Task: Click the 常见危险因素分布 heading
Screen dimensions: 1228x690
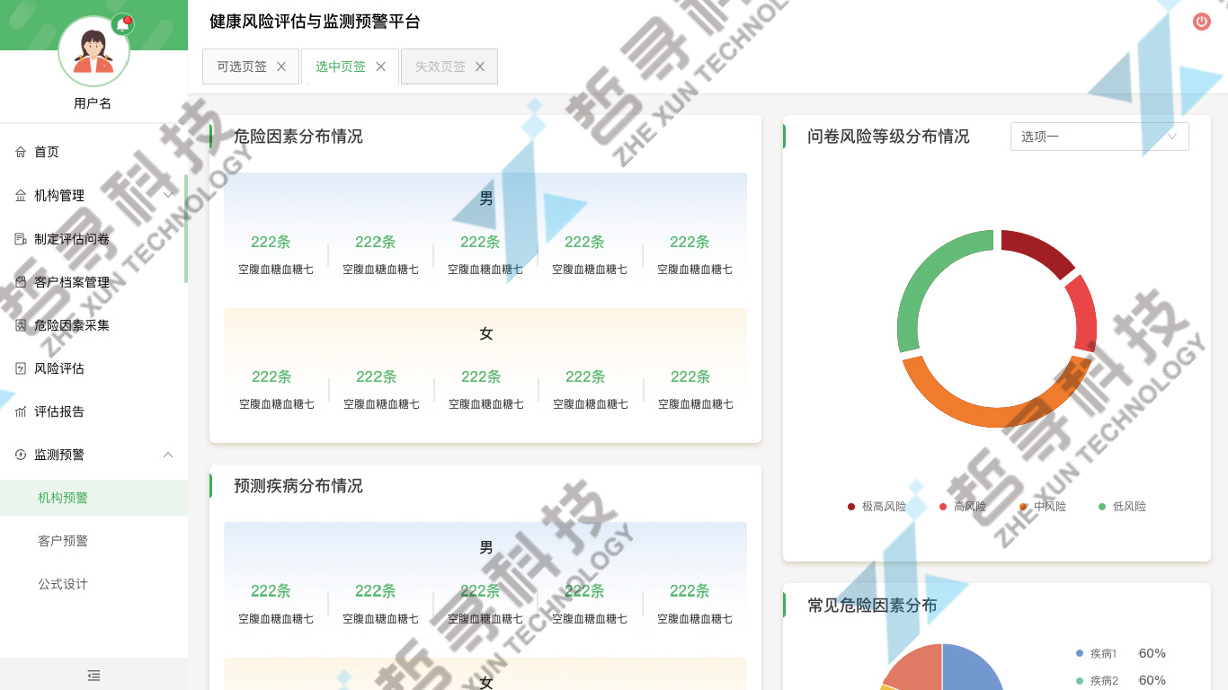Action: pos(872,606)
